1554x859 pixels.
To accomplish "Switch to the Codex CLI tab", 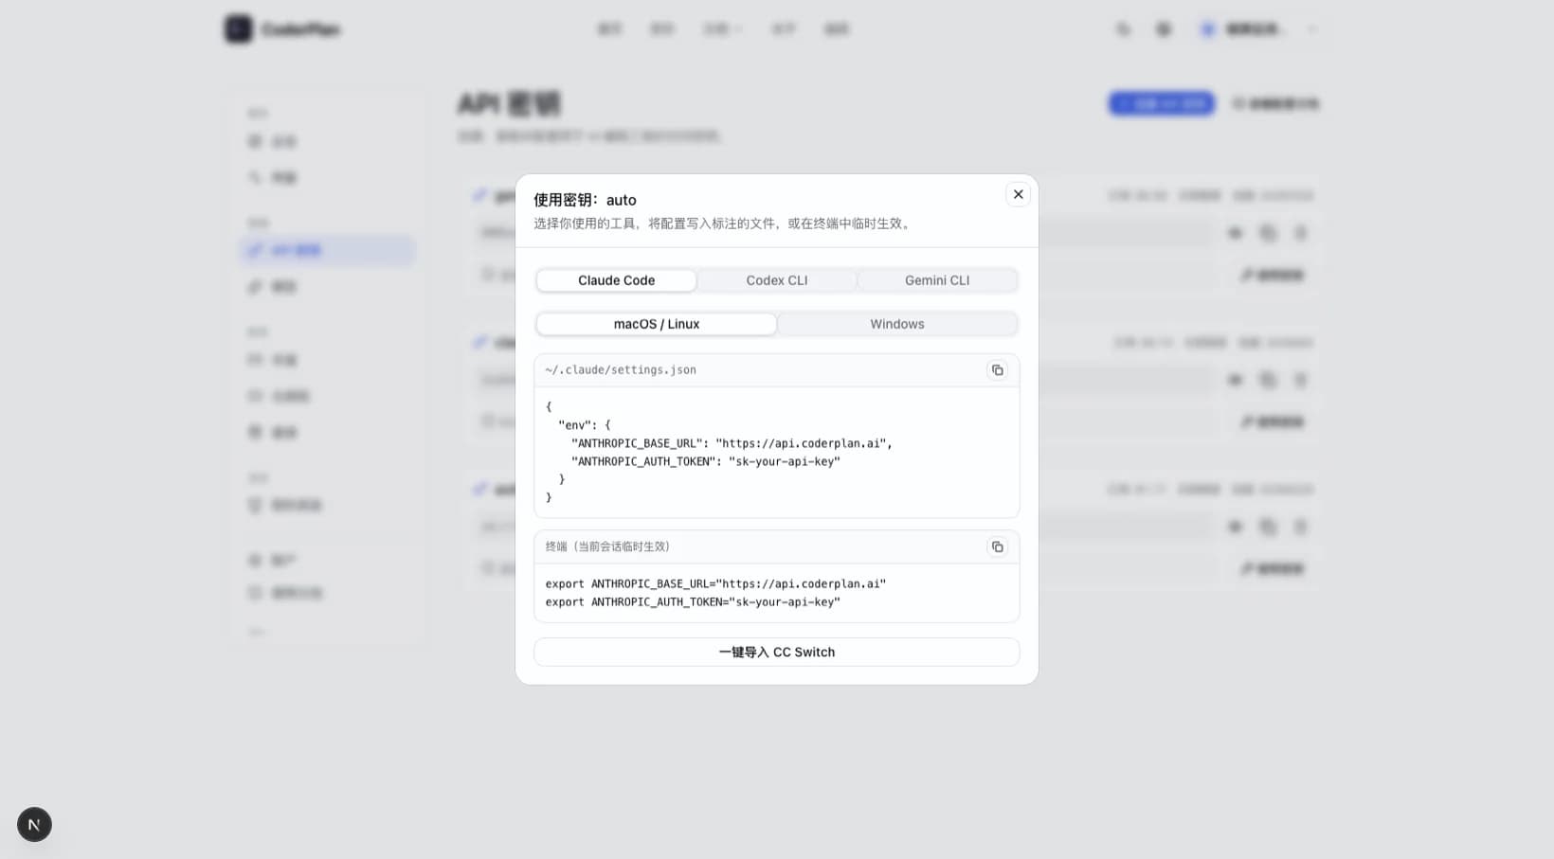I will tap(777, 280).
